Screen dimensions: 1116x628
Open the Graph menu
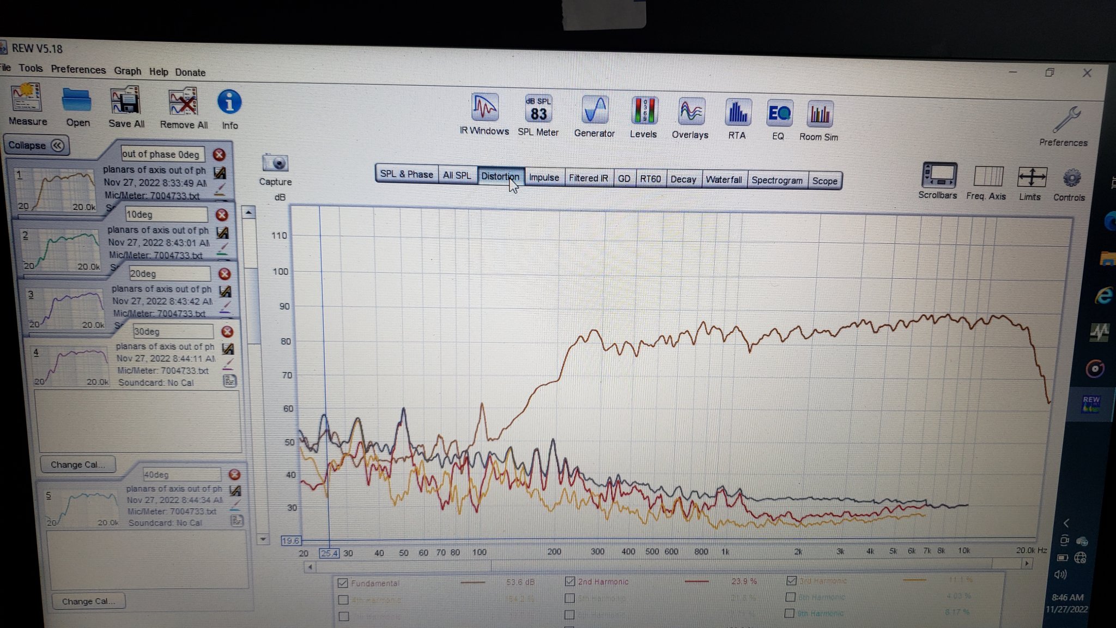127,71
